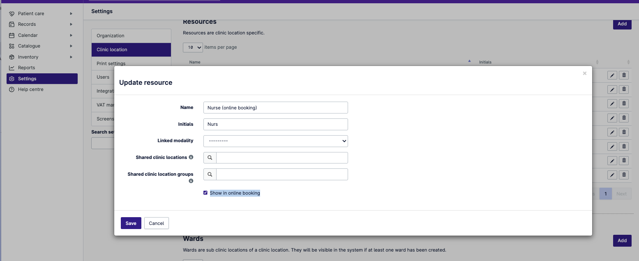Viewport: 639px width, 261px height.
Task: Uncheck Show in online booking checkbox
Action: (205, 193)
